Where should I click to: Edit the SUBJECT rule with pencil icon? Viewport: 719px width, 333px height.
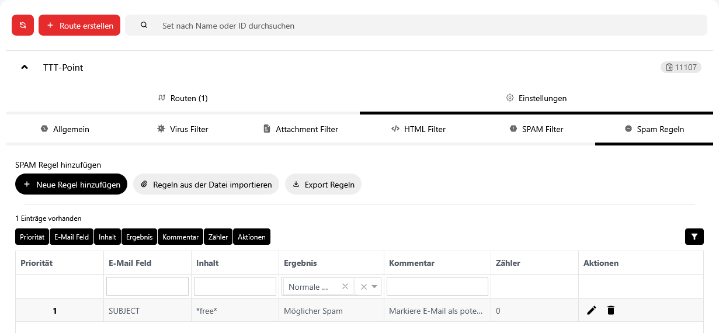pyautogui.click(x=592, y=310)
